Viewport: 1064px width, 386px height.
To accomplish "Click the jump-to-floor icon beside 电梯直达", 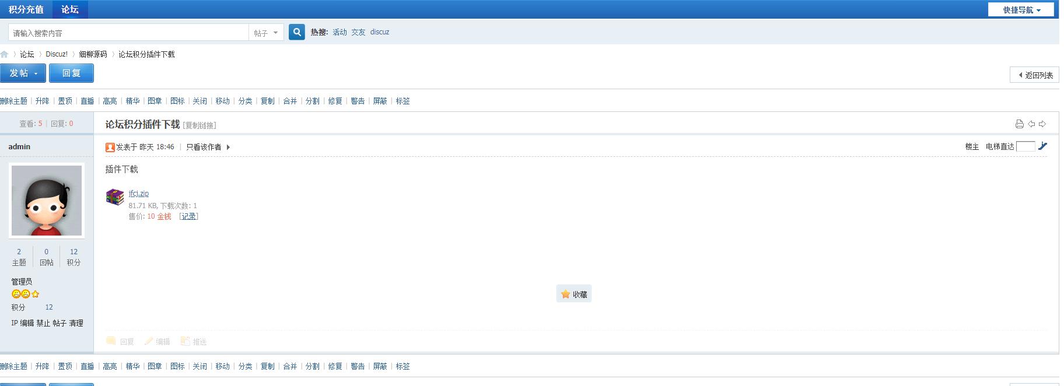I will (1043, 146).
